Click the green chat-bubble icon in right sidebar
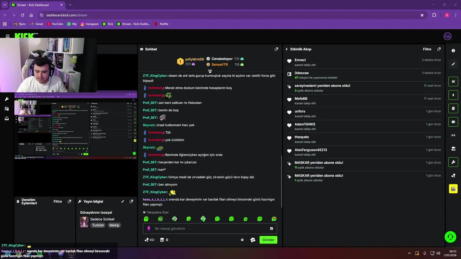461x259 pixels. pos(453,122)
